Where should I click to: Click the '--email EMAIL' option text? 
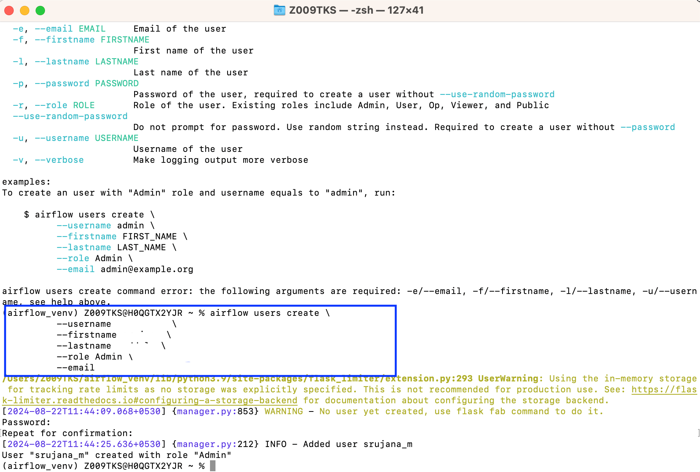(x=70, y=29)
